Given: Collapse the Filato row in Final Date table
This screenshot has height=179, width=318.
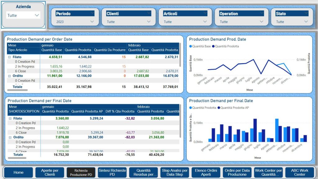Looking at the screenshot, I should 10,118.
